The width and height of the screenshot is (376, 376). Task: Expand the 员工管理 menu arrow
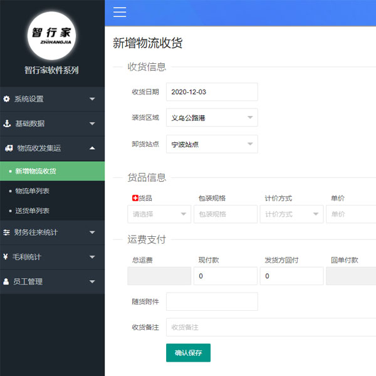pyautogui.click(x=92, y=282)
